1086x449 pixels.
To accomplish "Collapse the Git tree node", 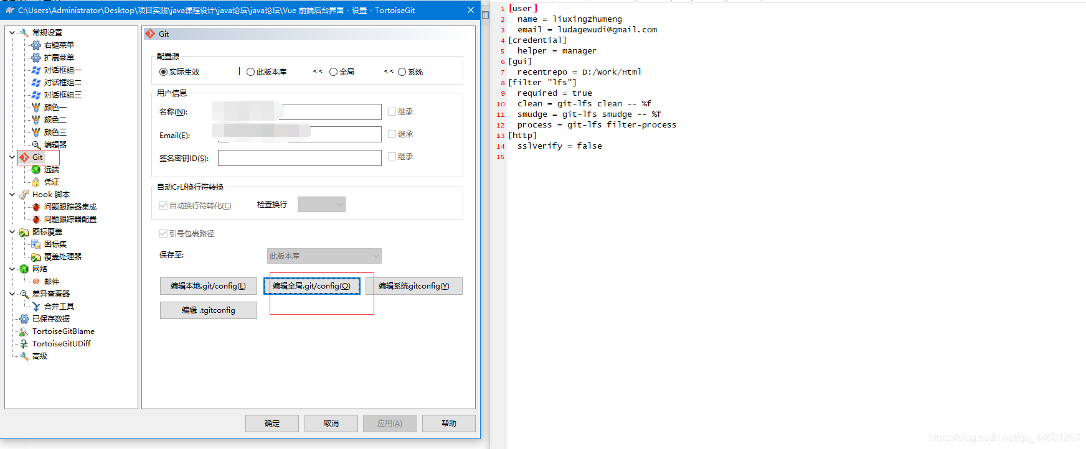I will pyautogui.click(x=12, y=157).
